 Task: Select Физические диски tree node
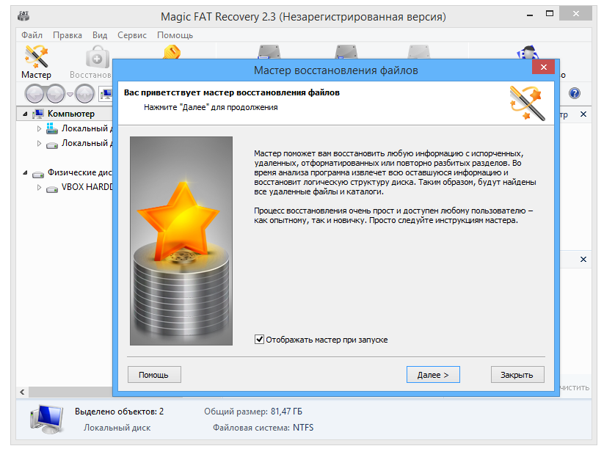coord(72,172)
